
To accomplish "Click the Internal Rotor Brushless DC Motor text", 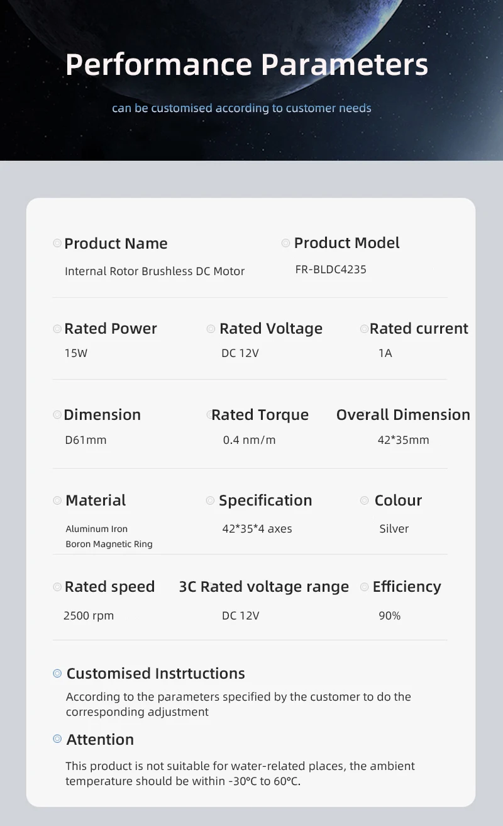I will (155, 271).
